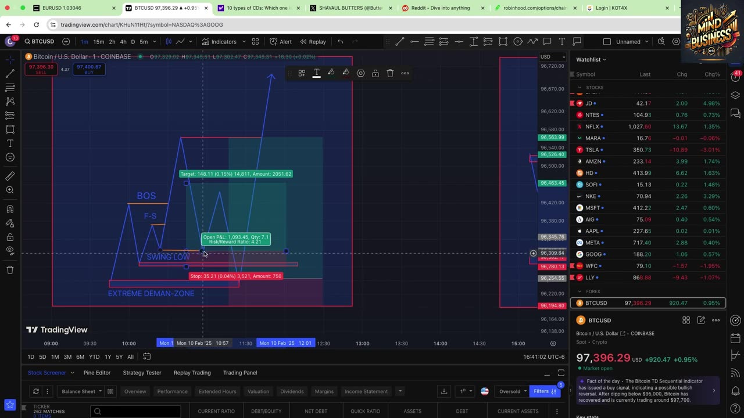Viewport: 744px width, 418px height.
Task: Toggle stay in drawing mode
Action: (x=10, y=223)
